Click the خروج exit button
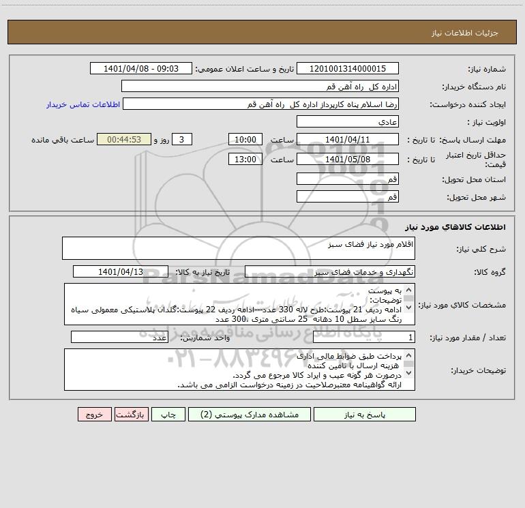This screenshot has width=525, height=508. (94, 415)
